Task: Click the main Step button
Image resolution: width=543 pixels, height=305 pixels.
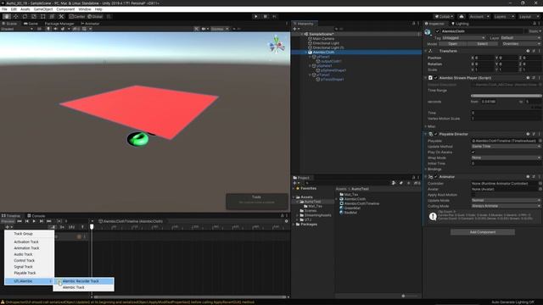Action: click(275, 16)
